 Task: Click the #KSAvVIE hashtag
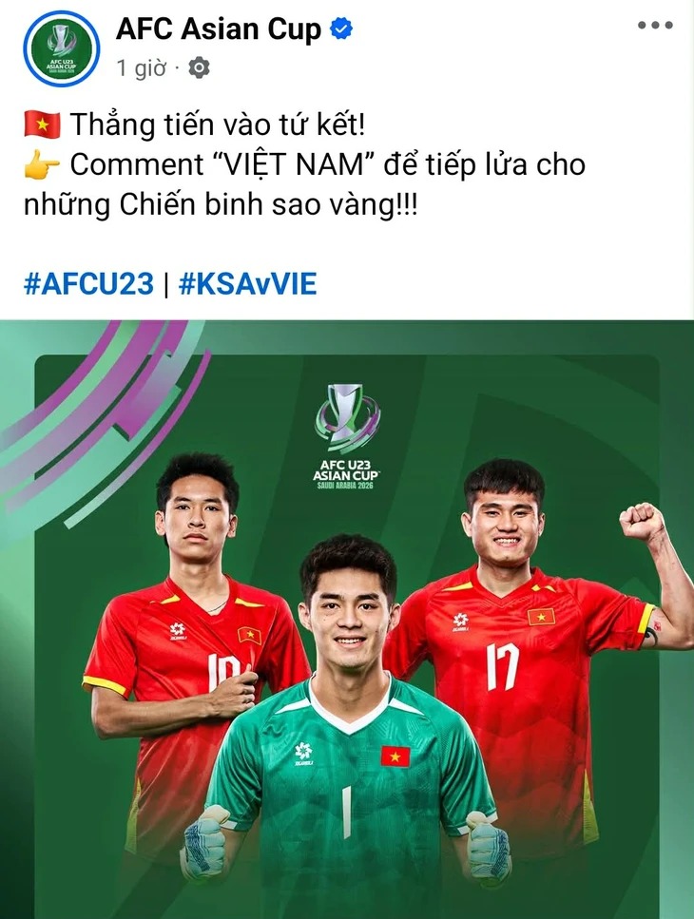pyautogui.click(x=247, y=283)
